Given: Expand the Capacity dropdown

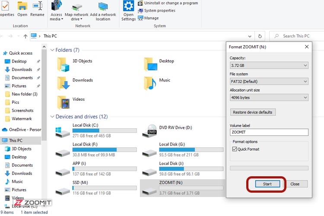Looking at the screenshot, I should point(269,65).
